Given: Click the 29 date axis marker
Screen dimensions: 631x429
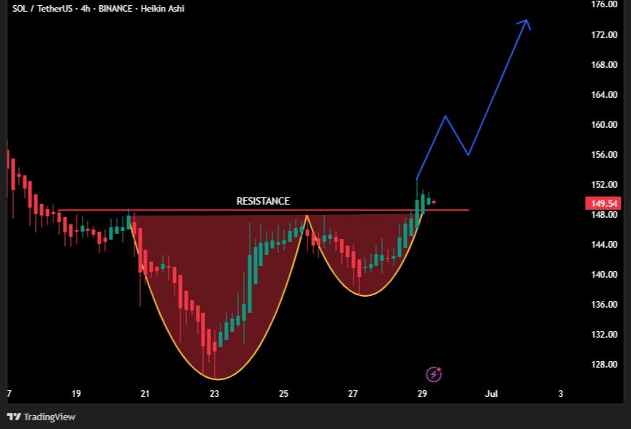Looking at the screenshot, I should pos(422,393).
